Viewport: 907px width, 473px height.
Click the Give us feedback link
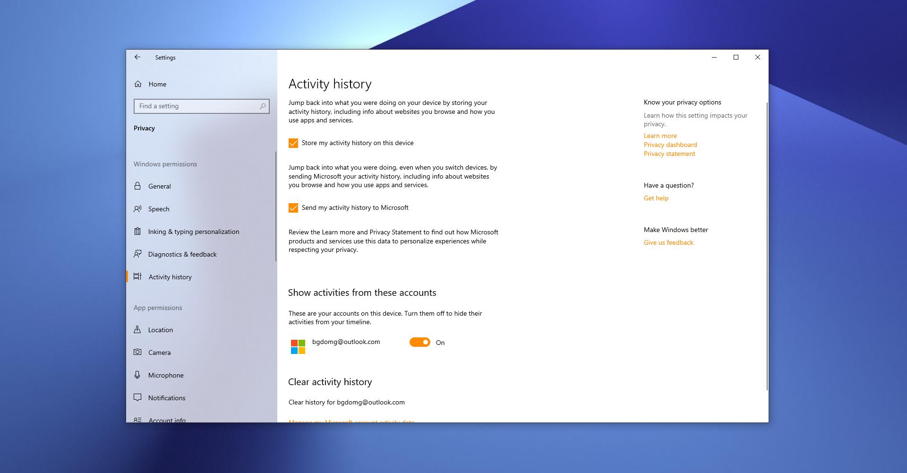pos(668,242)
